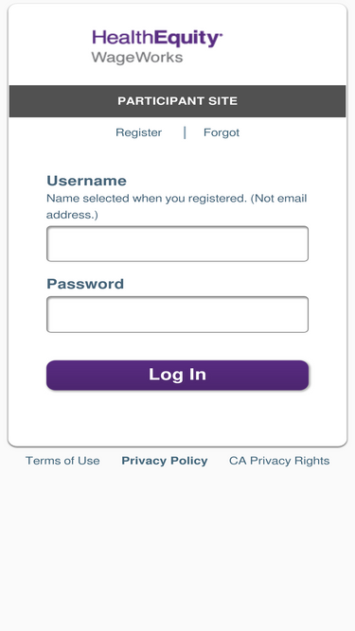Click the Password label
Screen dimensions: 355x631
pos(85,284)
